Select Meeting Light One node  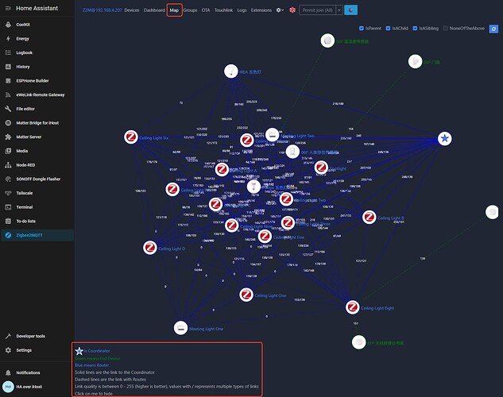tap(180, 328)
